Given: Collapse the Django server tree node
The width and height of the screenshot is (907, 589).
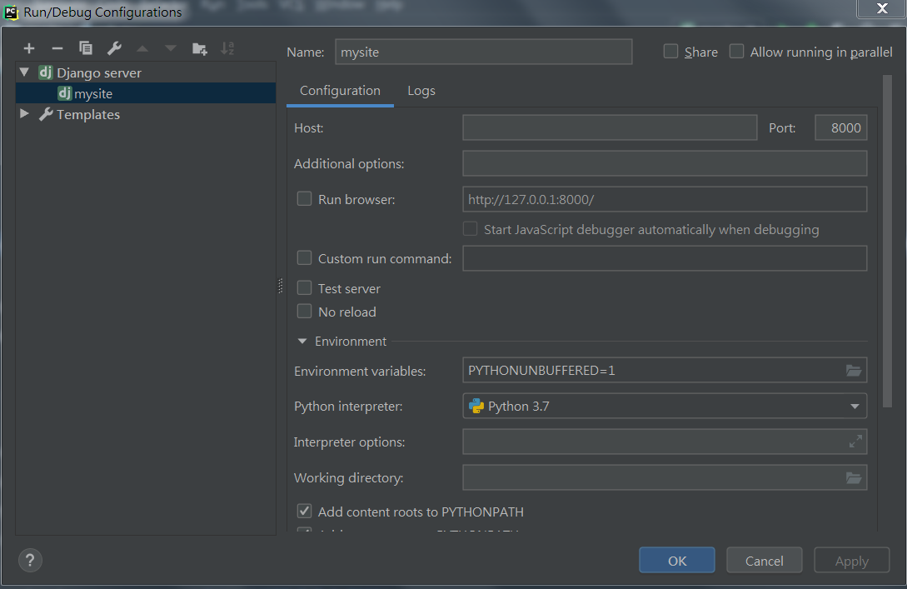Looking at the screenshot, I should pos(24,72).
